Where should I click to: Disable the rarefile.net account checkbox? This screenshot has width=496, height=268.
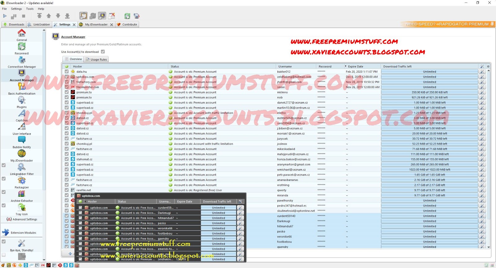point(67,190)
